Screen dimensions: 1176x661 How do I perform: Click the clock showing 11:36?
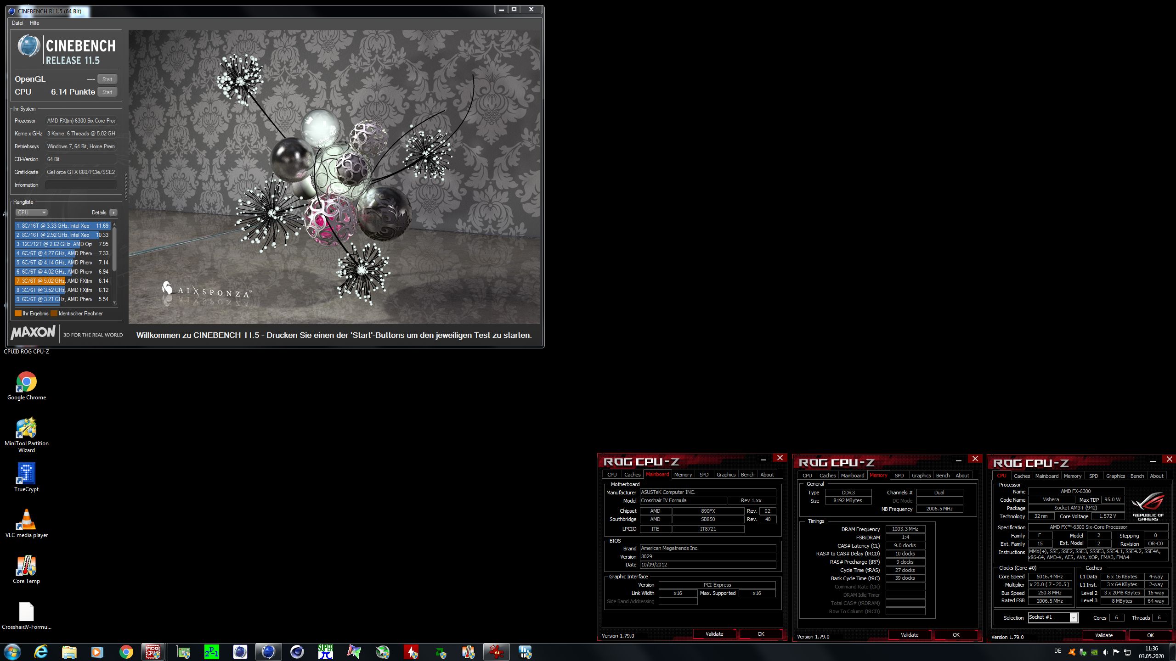click(x=1152, y=649)
